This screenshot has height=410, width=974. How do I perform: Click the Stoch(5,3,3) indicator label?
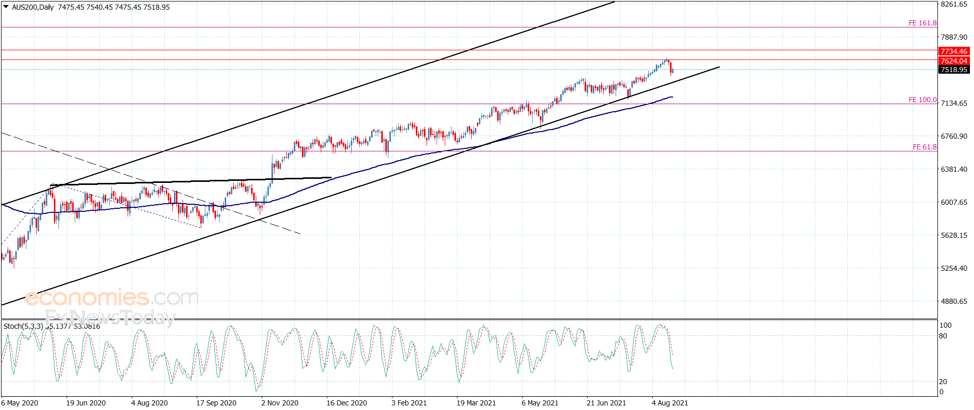coord(23,326)
